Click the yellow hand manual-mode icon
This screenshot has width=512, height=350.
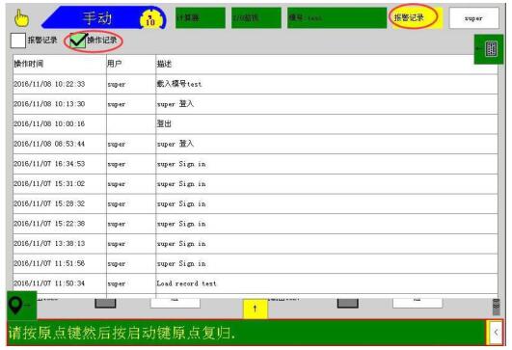click(x=21, y=18)
